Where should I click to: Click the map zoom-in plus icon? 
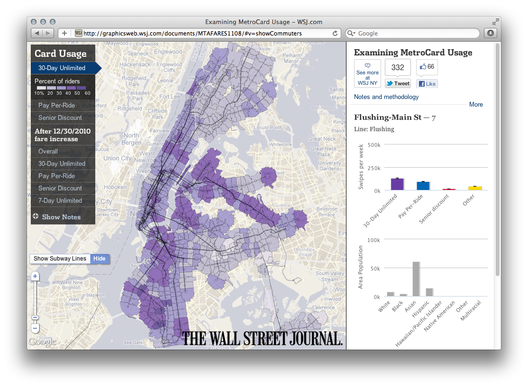click(35, 276)
